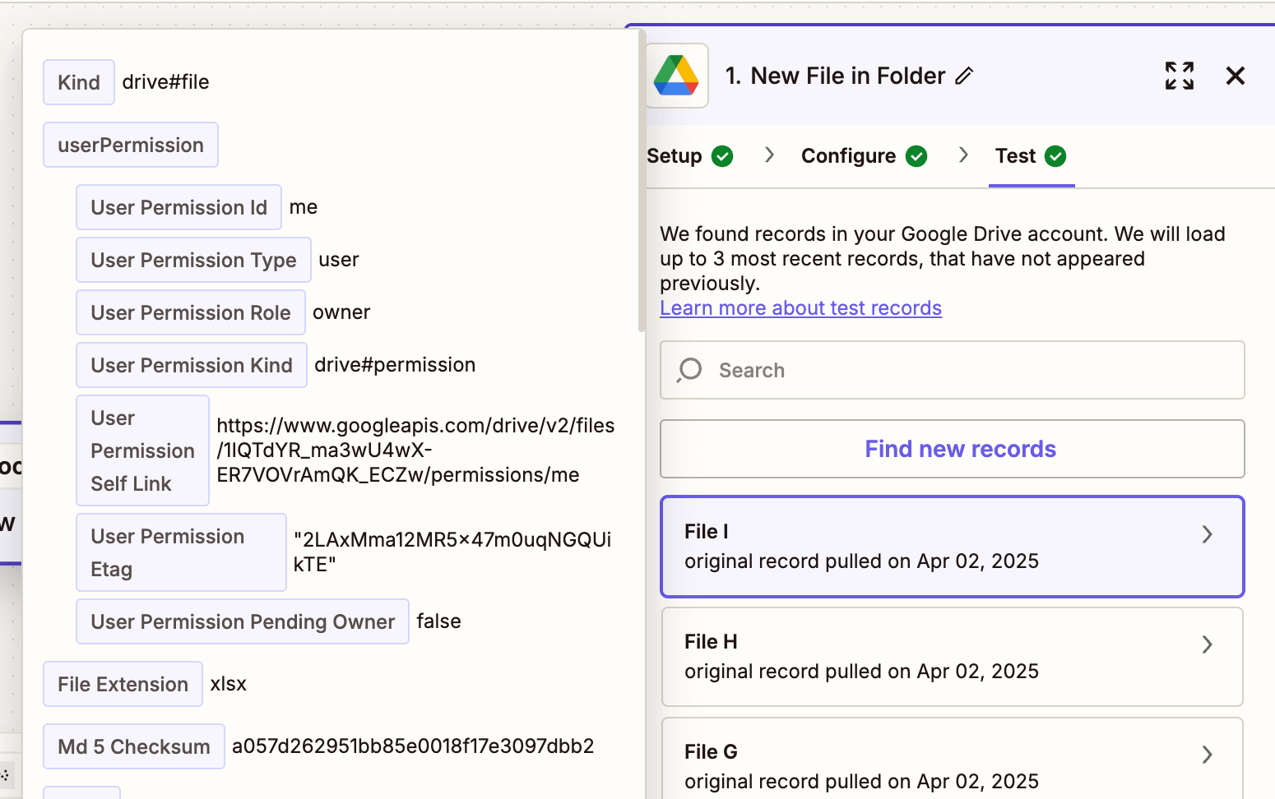This screenshot has height=799, width=1275.
Task: Click the Md 5 Checksum field pill
Action: [133, 746]
